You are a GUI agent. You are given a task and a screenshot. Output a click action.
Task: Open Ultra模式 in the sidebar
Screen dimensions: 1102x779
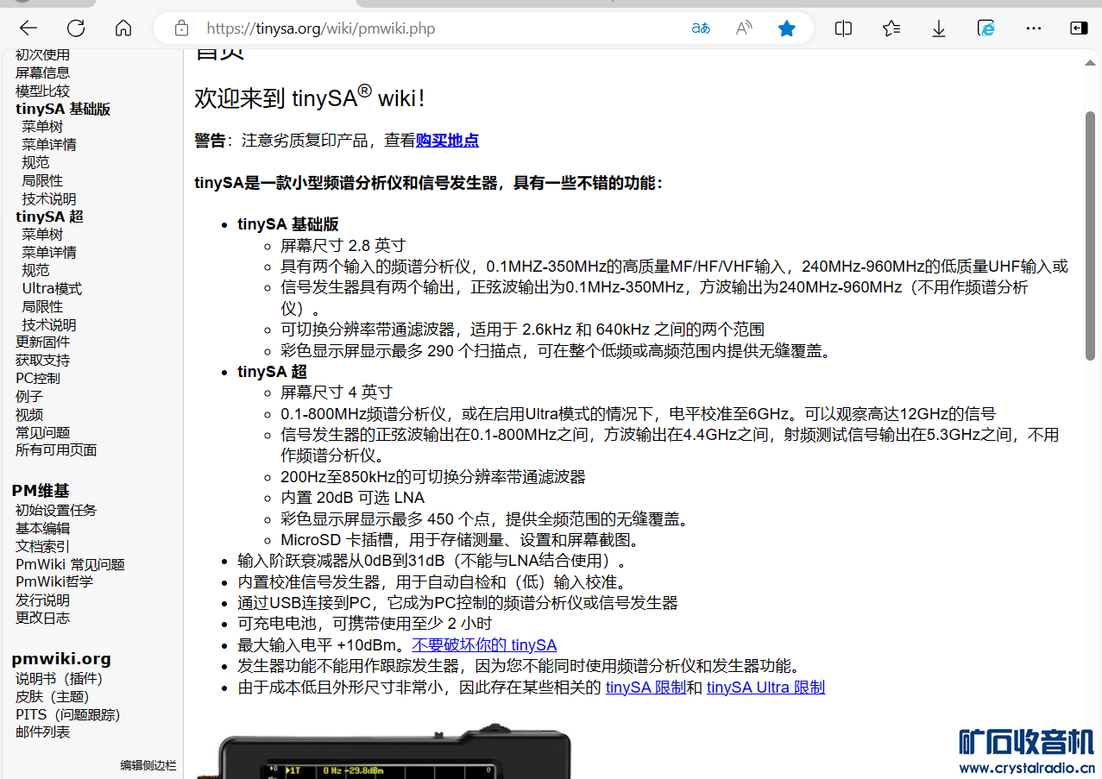point(52,289)
